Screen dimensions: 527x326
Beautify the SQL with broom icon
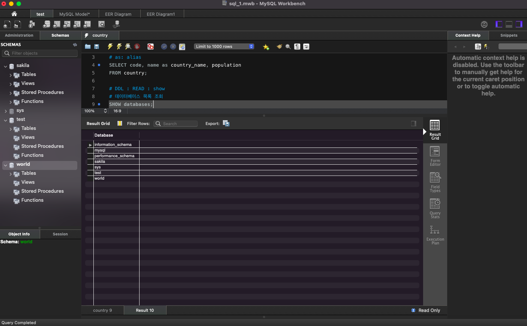pyautogui.click(x=279, y=47)
